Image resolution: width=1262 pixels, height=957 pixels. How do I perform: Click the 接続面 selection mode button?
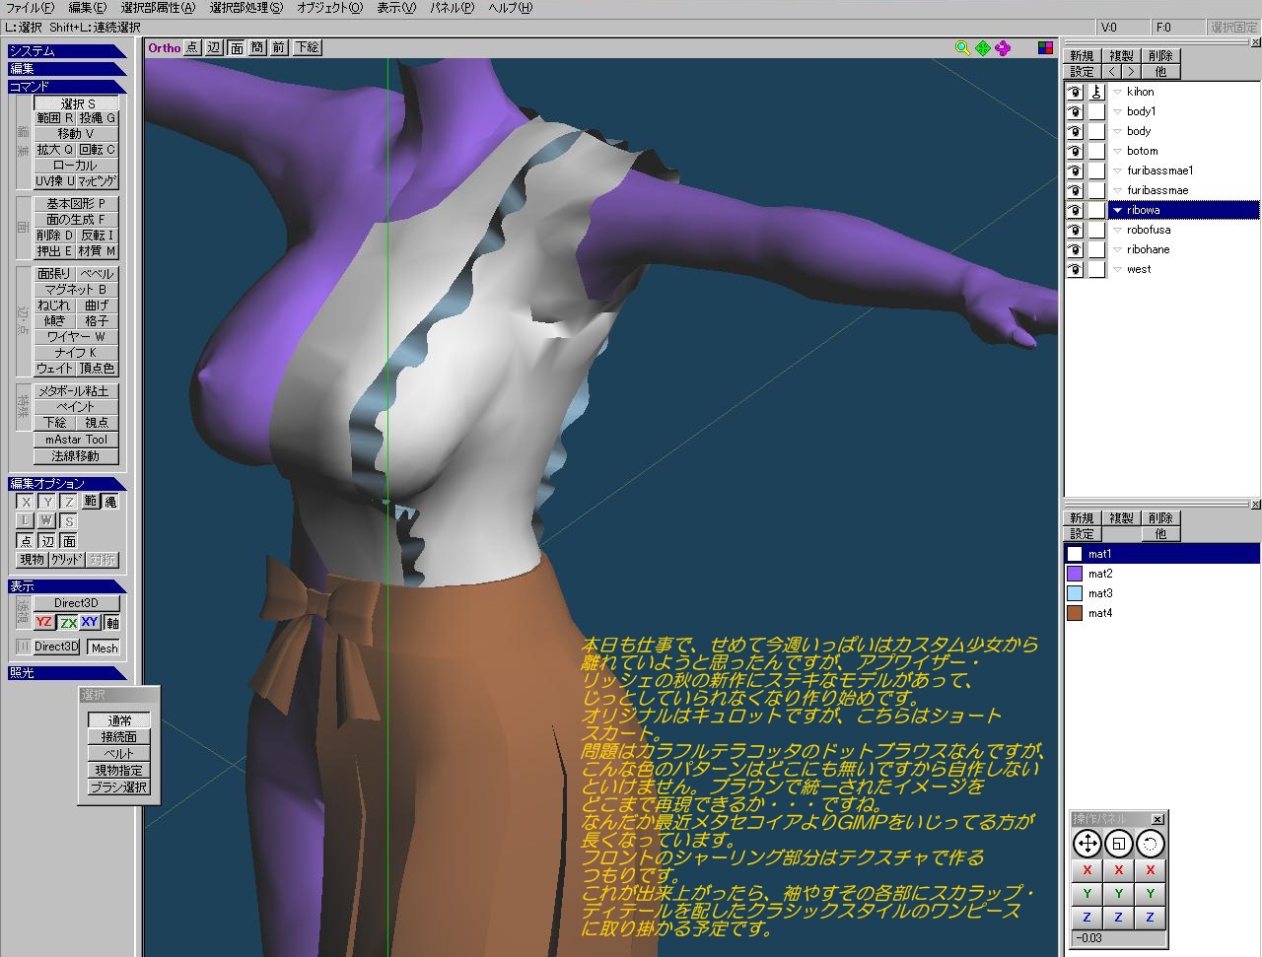click(118, 736)
